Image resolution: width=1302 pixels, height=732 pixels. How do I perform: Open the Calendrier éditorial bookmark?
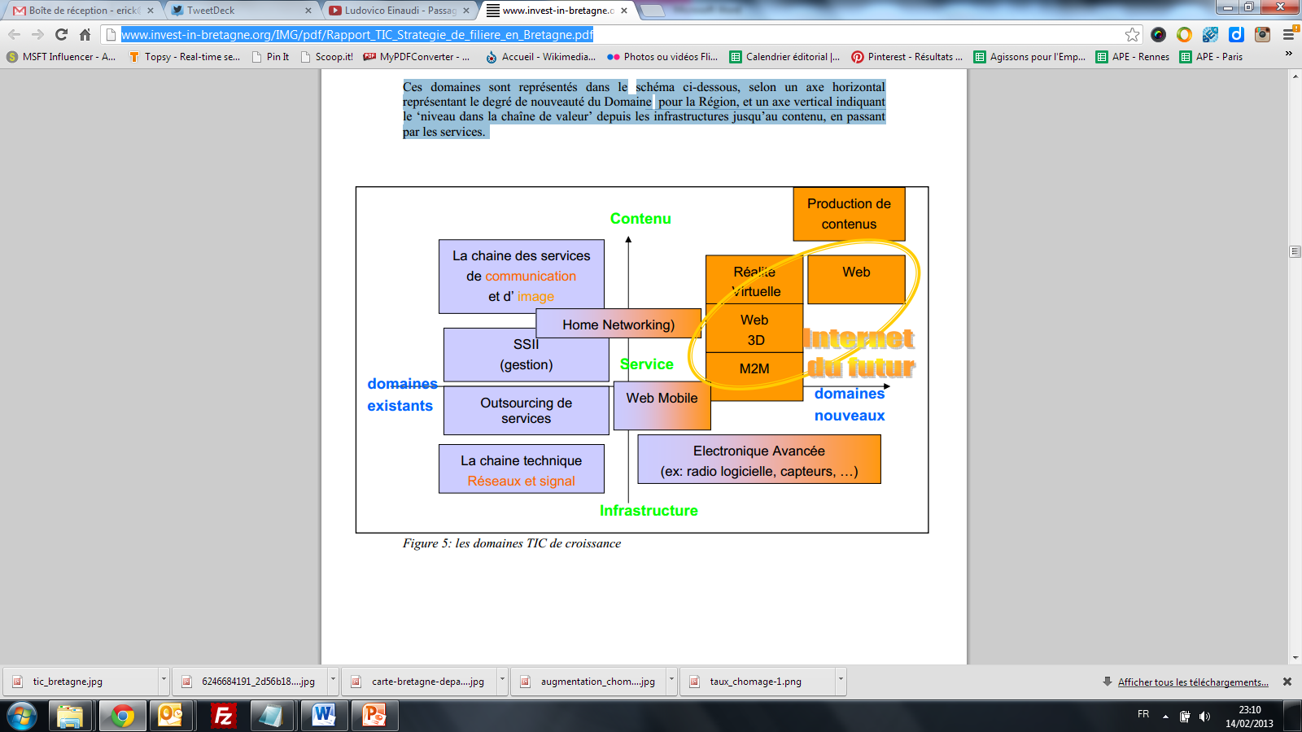785,57
